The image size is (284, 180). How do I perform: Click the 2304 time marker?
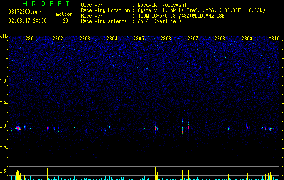pos(112,39)
